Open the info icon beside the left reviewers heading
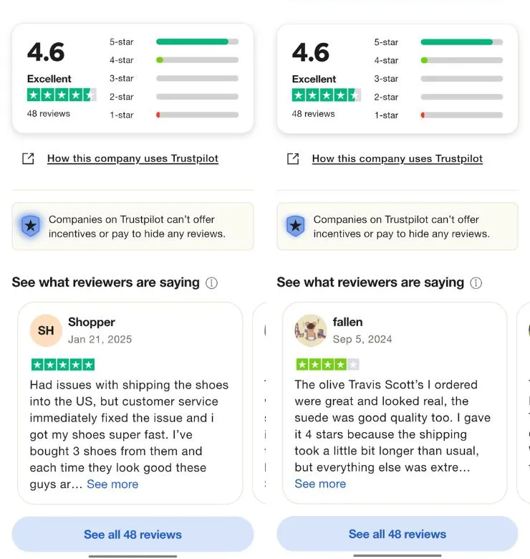 pos(211,282)
